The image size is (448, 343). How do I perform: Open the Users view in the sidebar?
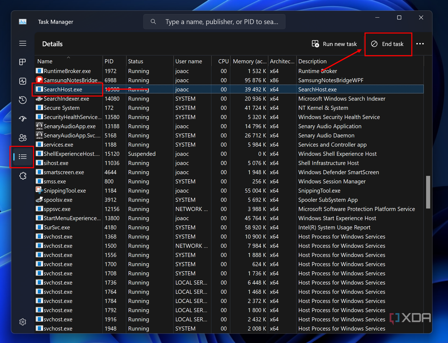(23, 138)
